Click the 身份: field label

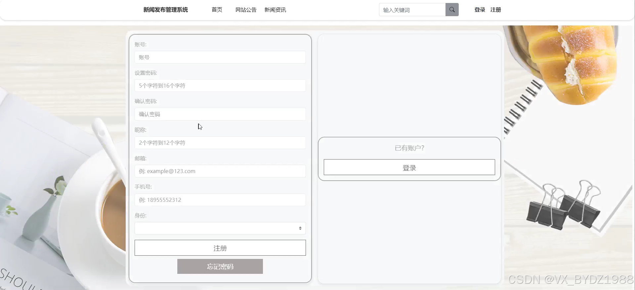click(x=140, y=216)
